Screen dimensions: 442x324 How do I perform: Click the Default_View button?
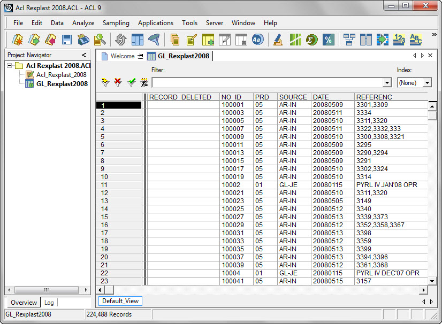[120, 301]
